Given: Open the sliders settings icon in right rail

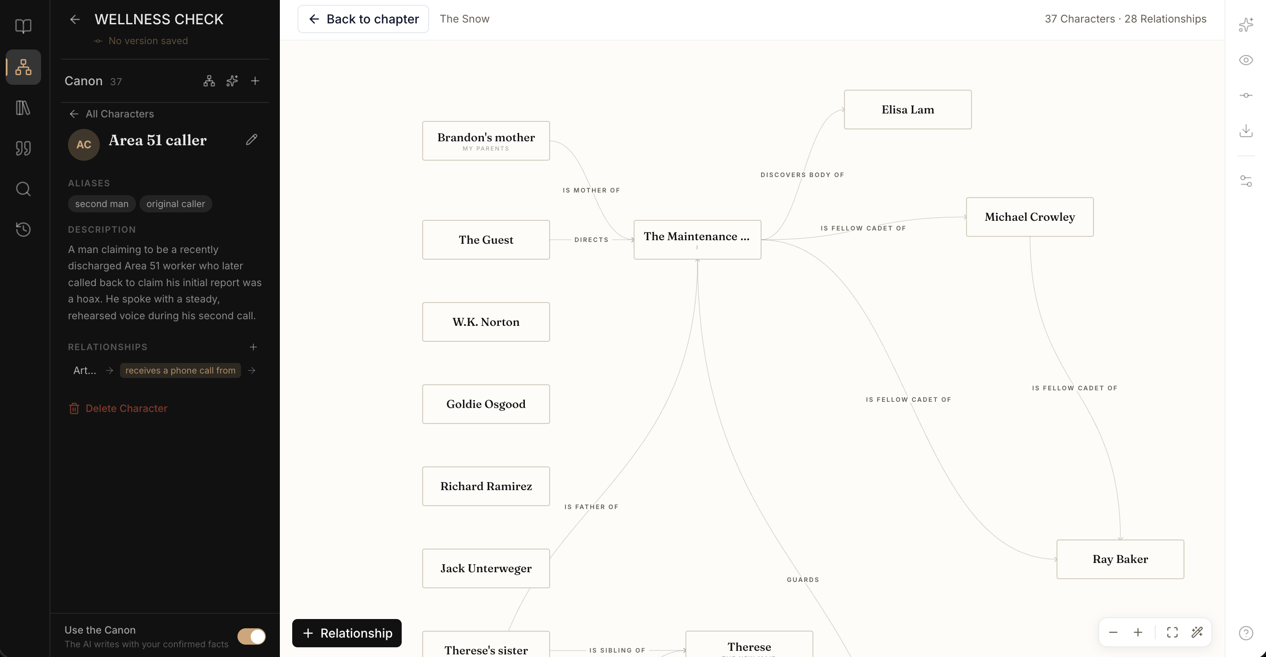Looking at the screenshot, I should (x=1246, y=181).
